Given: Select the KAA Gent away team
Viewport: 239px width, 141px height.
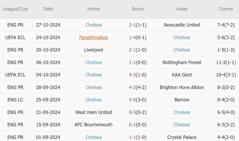Looking at the screenshot, I should (x=182, y=75).
